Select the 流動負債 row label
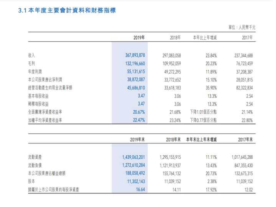Image resolution: width=276 pixels, height=207 pixels. 35,165
